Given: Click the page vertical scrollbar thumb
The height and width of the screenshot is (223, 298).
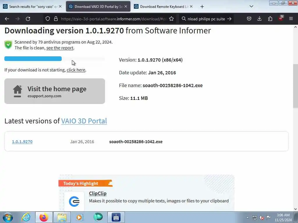Looking at the screenshot, I should 295,86.
